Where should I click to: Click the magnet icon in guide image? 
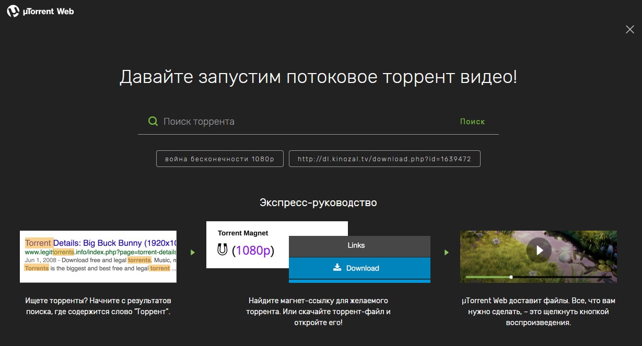223,250
